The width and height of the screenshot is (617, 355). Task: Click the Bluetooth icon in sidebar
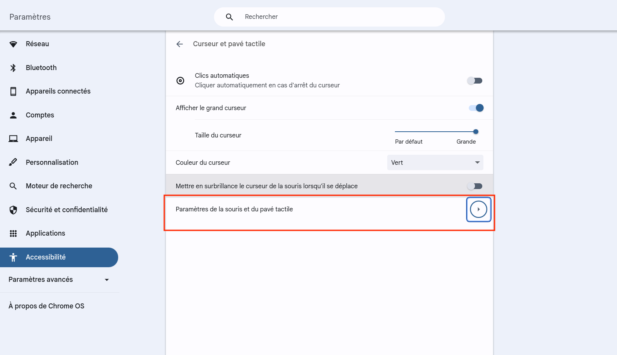click(13, 68)
